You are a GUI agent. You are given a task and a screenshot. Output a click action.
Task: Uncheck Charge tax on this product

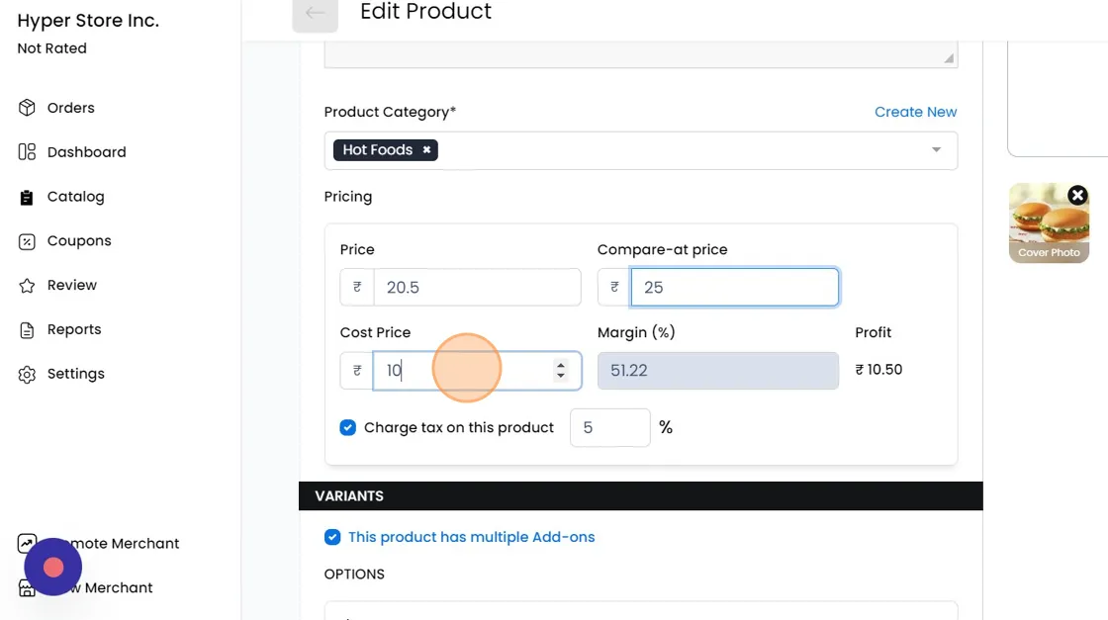(x=347, y=428)
